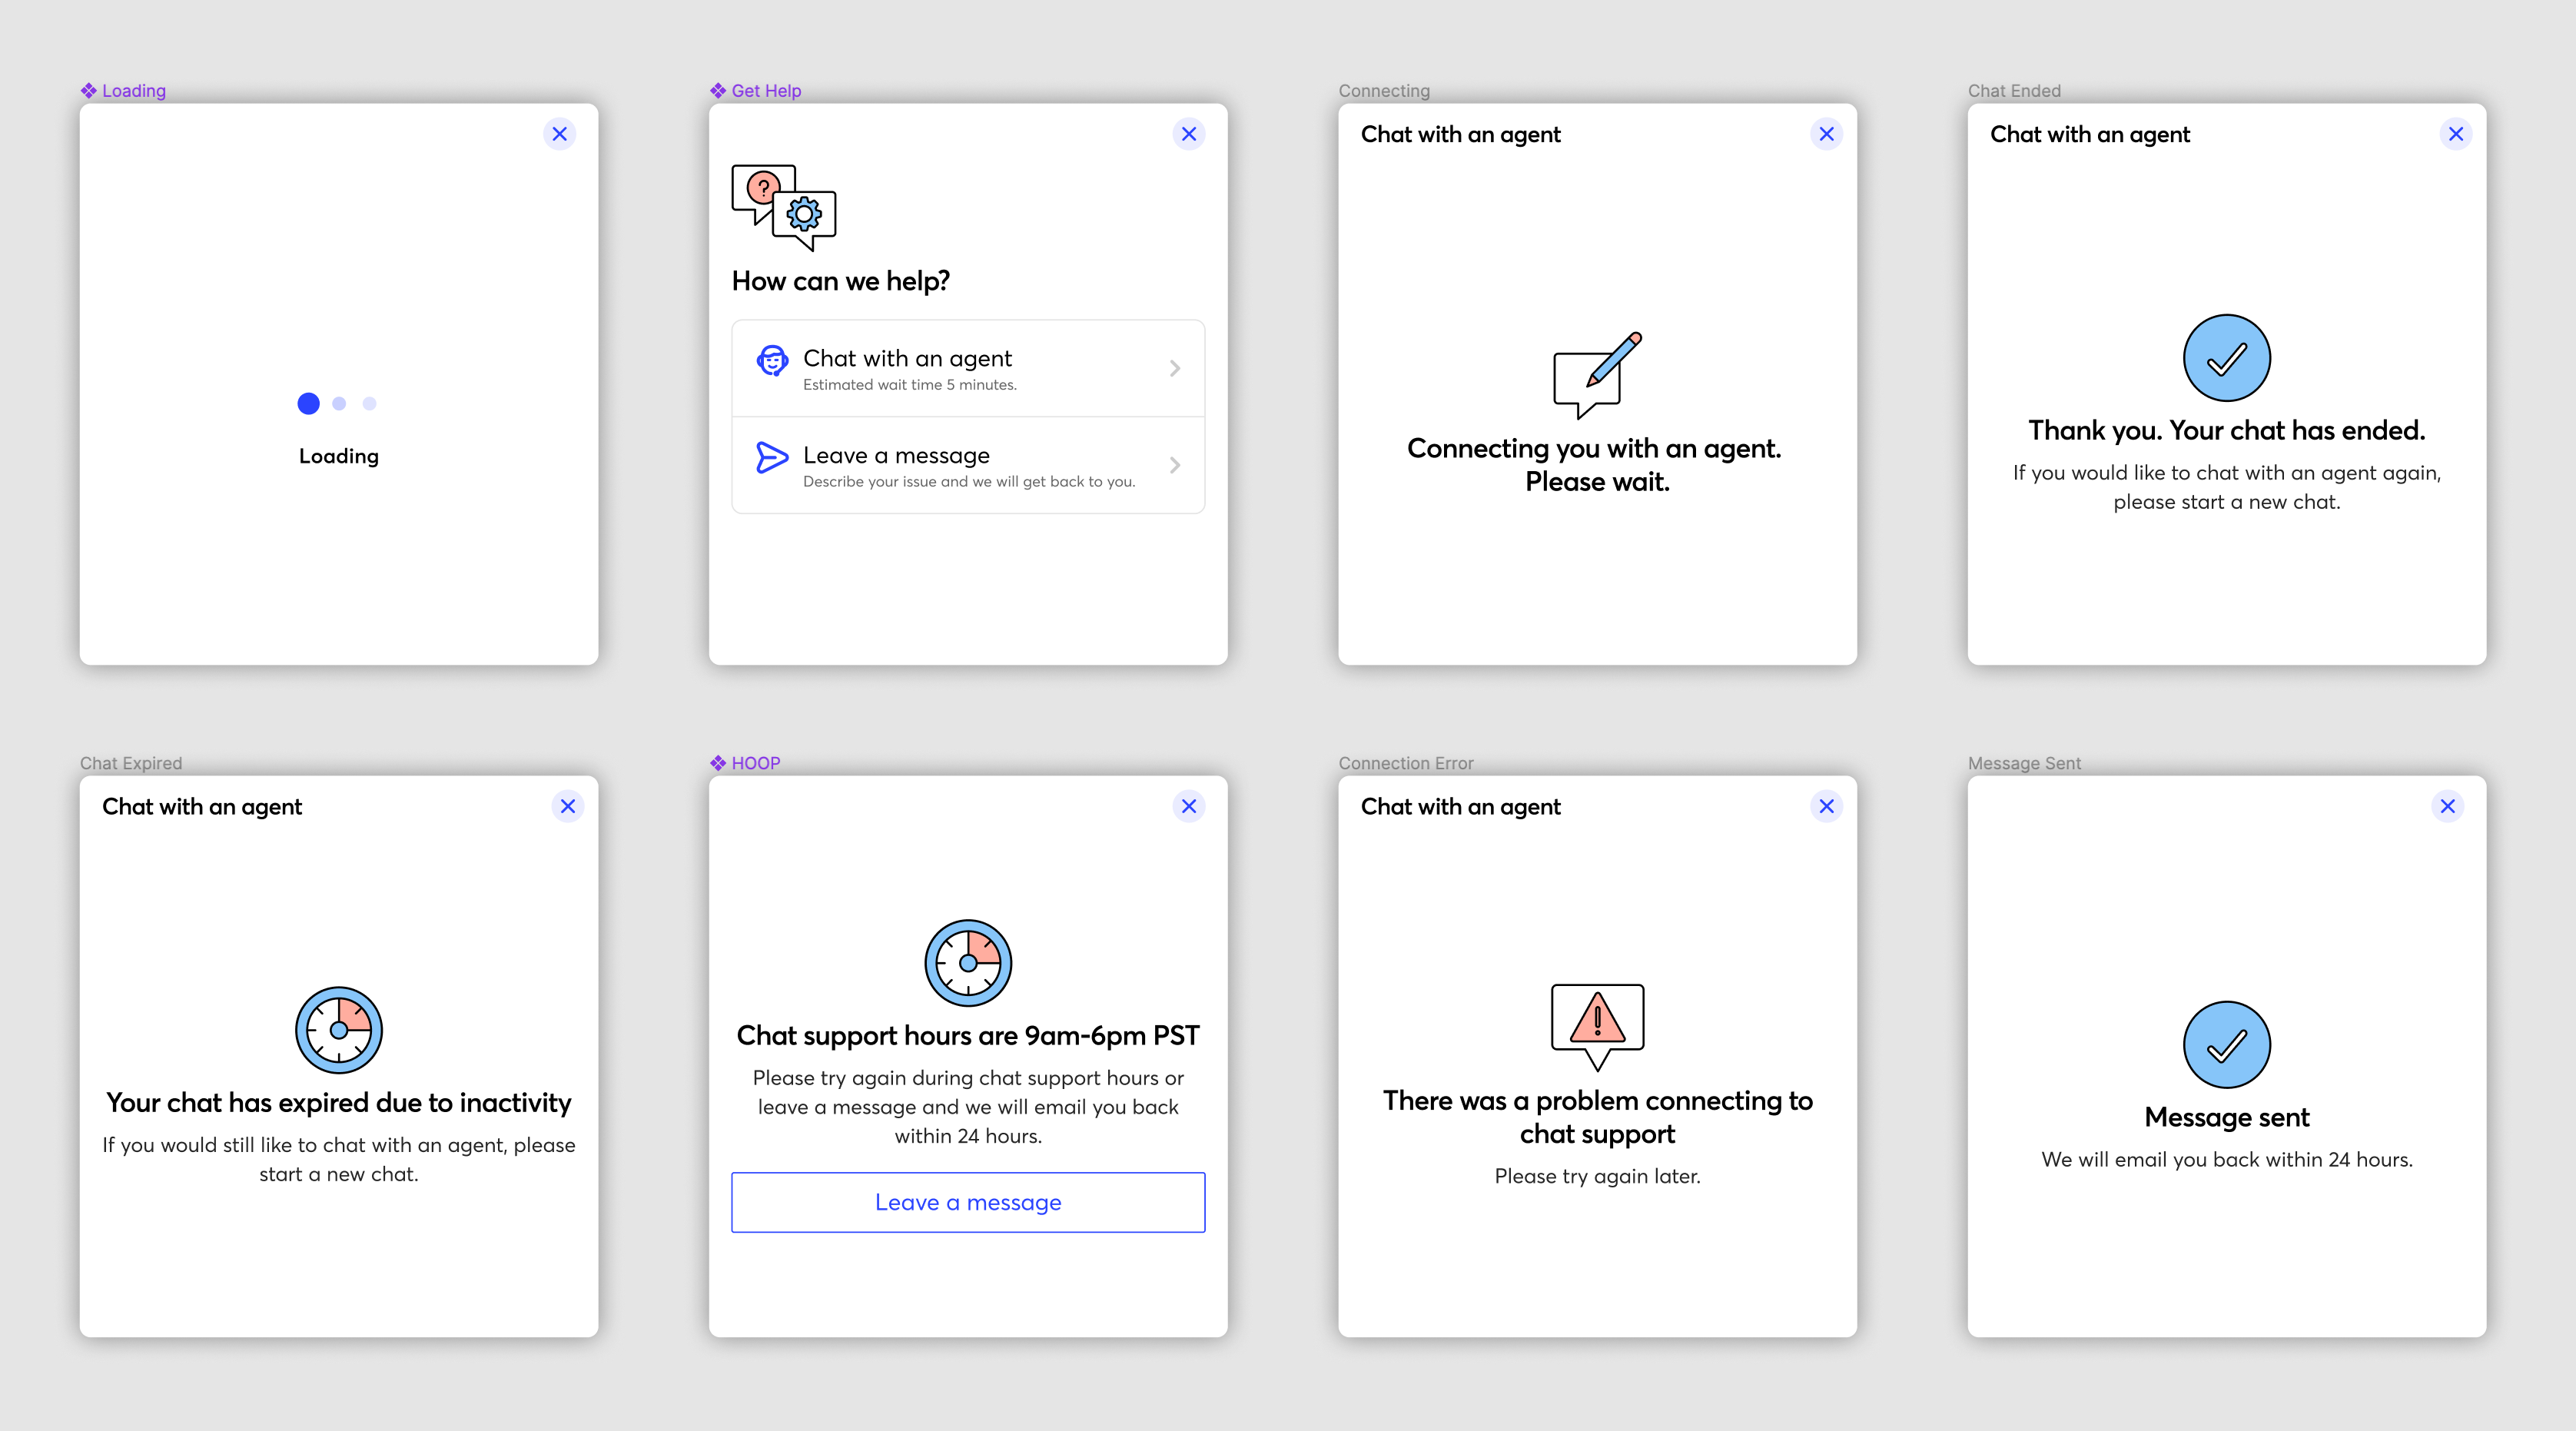Select the Loading frame label
Viewport: 2576px width, 1431px height.
point(133,91)
